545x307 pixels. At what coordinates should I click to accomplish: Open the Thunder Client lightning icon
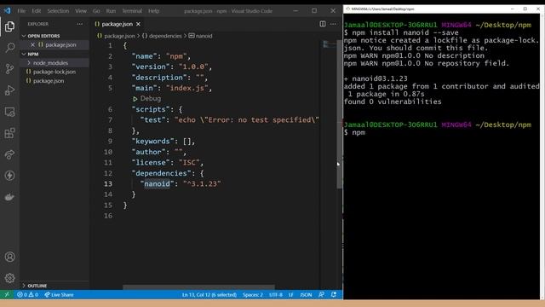(9, 176)
